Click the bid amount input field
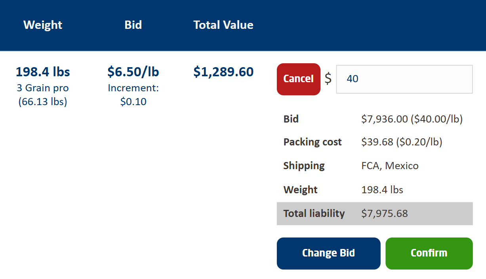The height and width of the screenshot is (279, 486). pos(404,79)
